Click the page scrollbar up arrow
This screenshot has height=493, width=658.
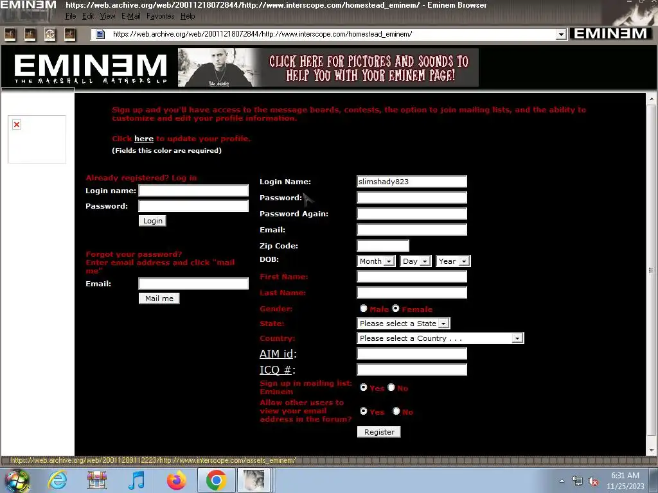pos(652,99)
